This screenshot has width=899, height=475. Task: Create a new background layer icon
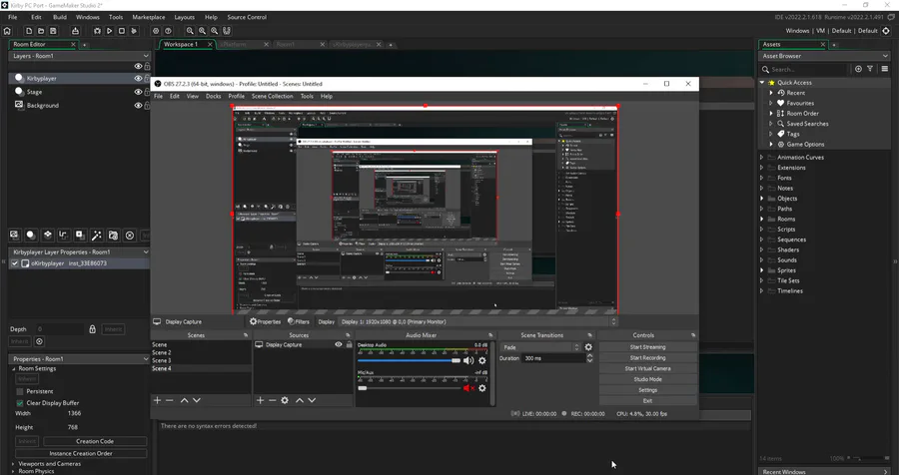(x=14, y=235)
